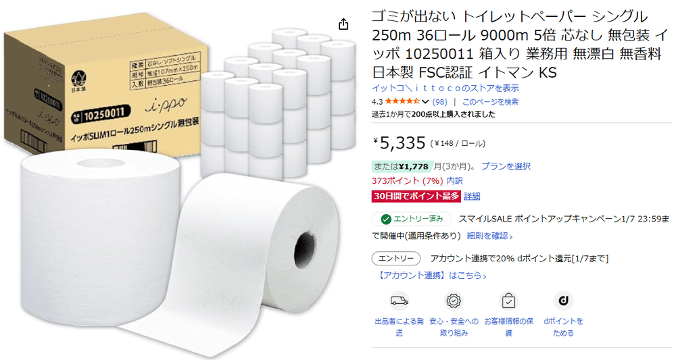Image resolution: width=676 pixels, height=360 pixels.
Task: Click the 30日間でポイント最多 red badge
Action: click(416, 197)
